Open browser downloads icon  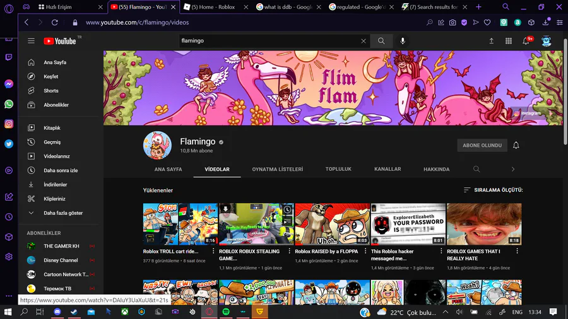[545, 23]
